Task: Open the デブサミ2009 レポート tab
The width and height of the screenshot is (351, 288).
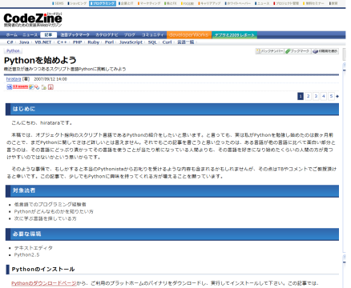Action: (234, 35)
